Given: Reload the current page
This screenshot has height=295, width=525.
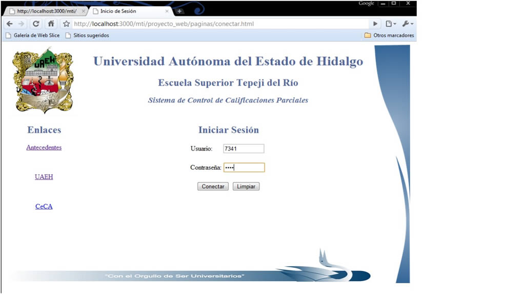Looking at the screenshot, I should pyautogui.click(x=36, y=24).
